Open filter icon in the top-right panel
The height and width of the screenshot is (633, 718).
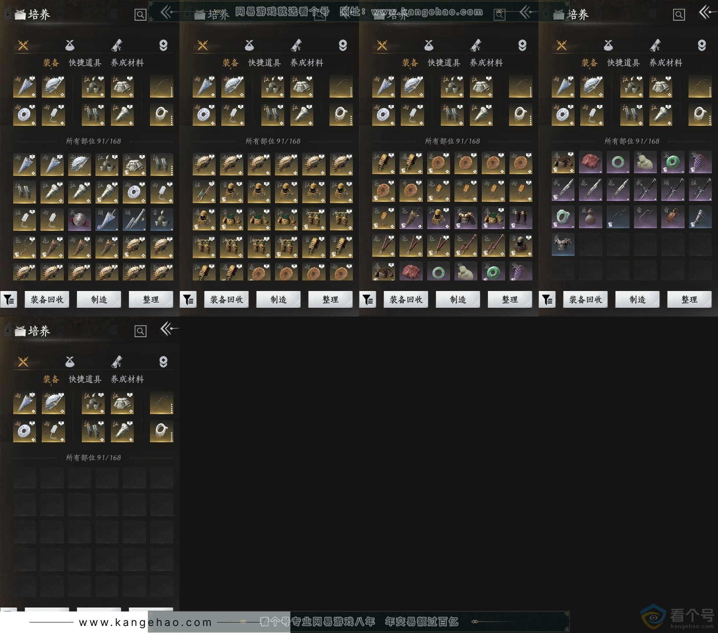pyautogui.click(x=547, y=299)
